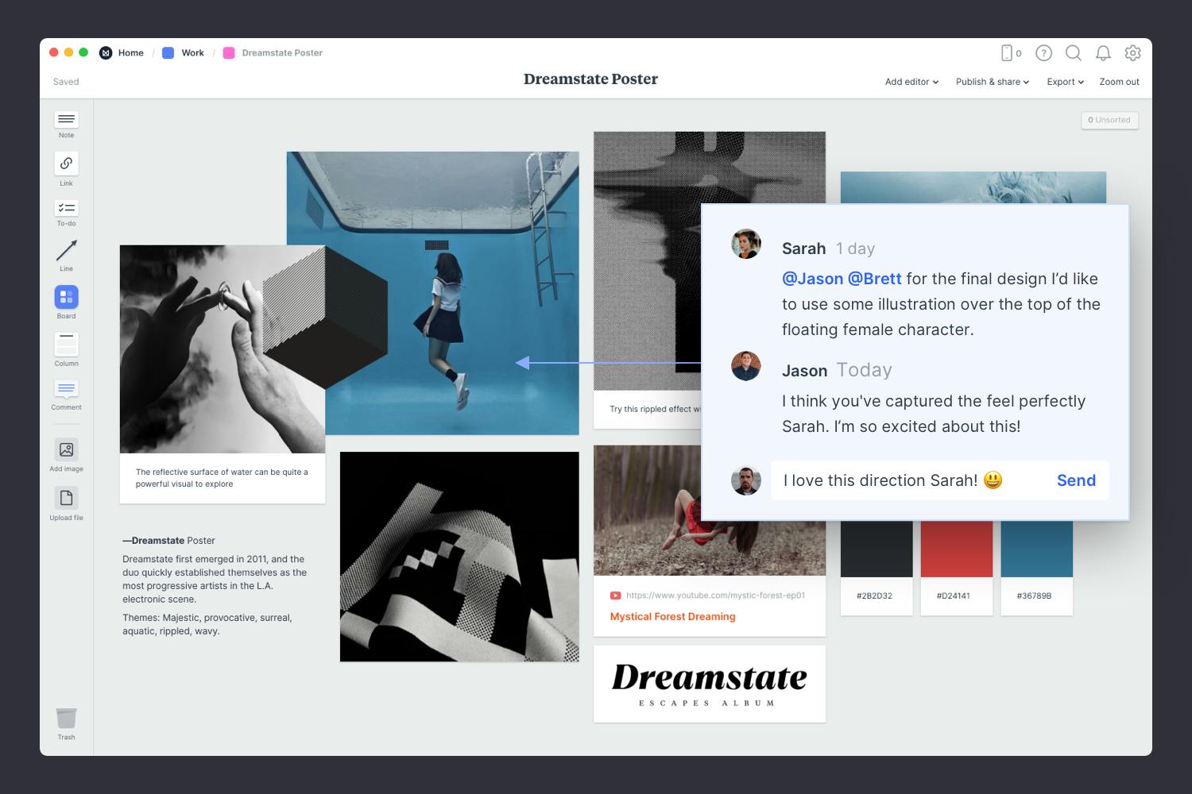Click the search magnifier icon
Image resolution: width=1192 pixels, height=794 pixels.
(1074, 53)
